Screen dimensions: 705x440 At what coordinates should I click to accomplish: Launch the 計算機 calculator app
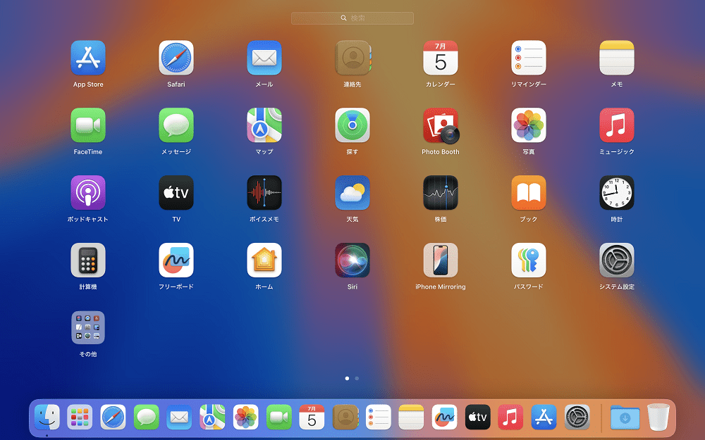(x=88, y=260)
